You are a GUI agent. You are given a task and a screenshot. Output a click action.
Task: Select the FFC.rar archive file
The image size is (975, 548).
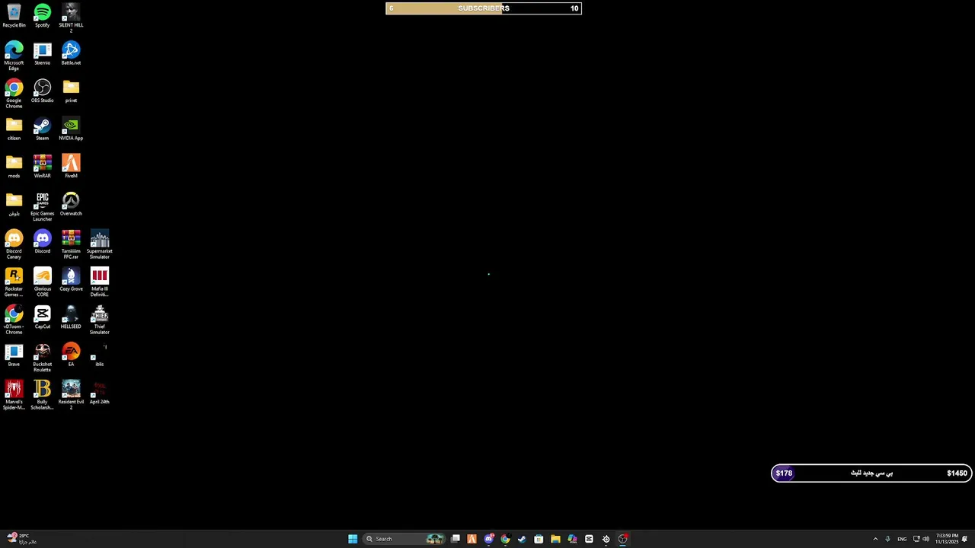(71, 244)
